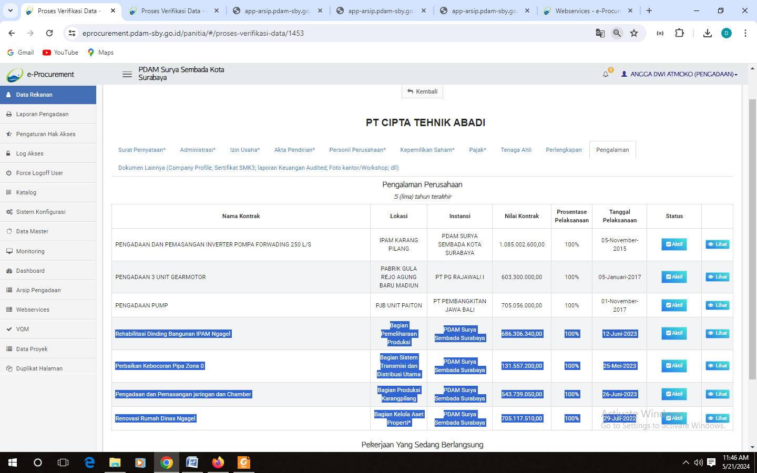The width and height of the screenshot is (757, 473).
Task: Open Gmail bookmark
Action: pos(21,53)
